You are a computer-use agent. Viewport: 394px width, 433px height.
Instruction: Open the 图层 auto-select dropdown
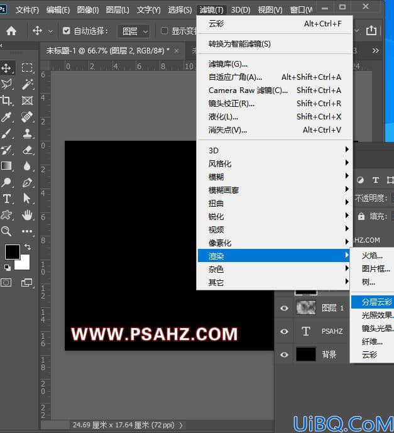(x=134, y=31)
